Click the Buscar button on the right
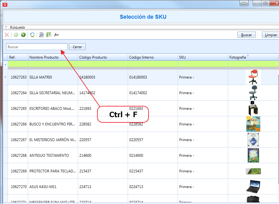This screenshot has width=279, height=204. (247, 35)
